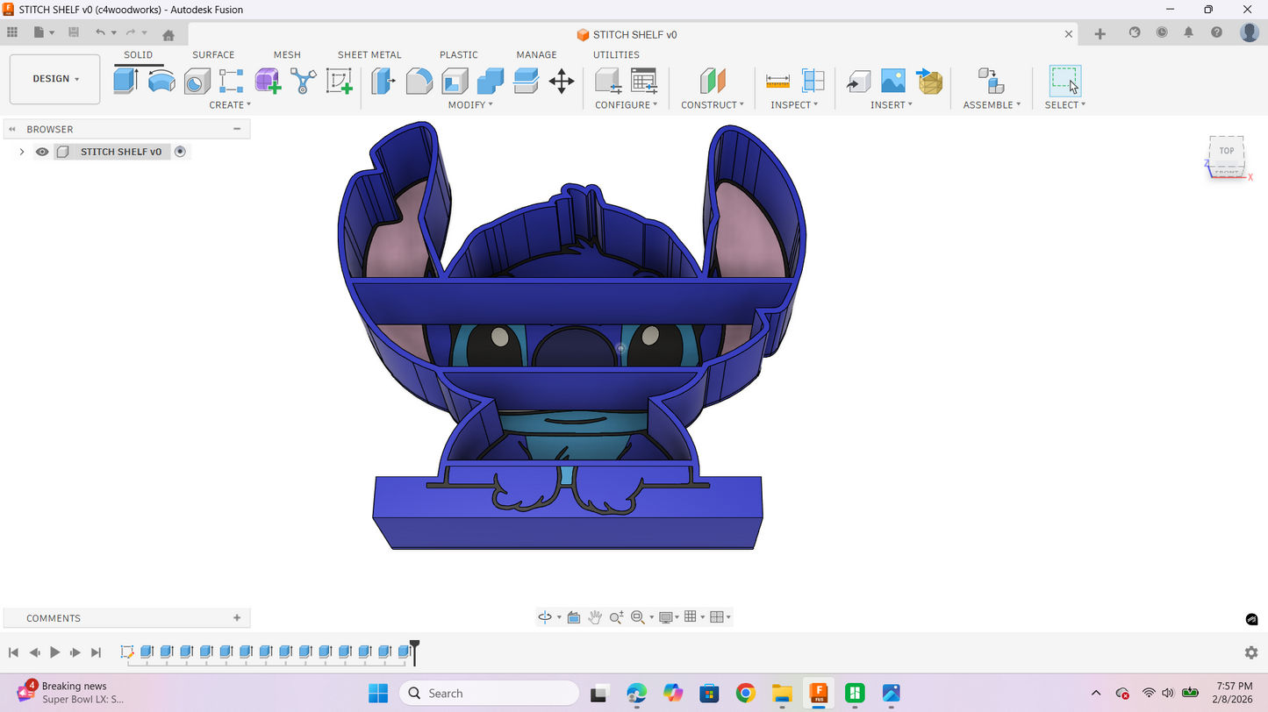Select the Press Pull tool
The width and height of the screenshot is (1268, 712).
point(383,81)
